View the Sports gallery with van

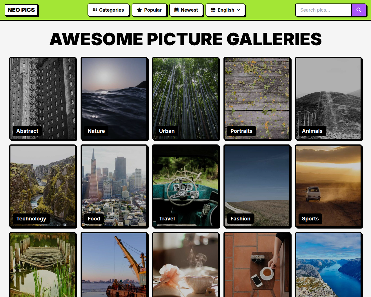(x=328, y=186)
